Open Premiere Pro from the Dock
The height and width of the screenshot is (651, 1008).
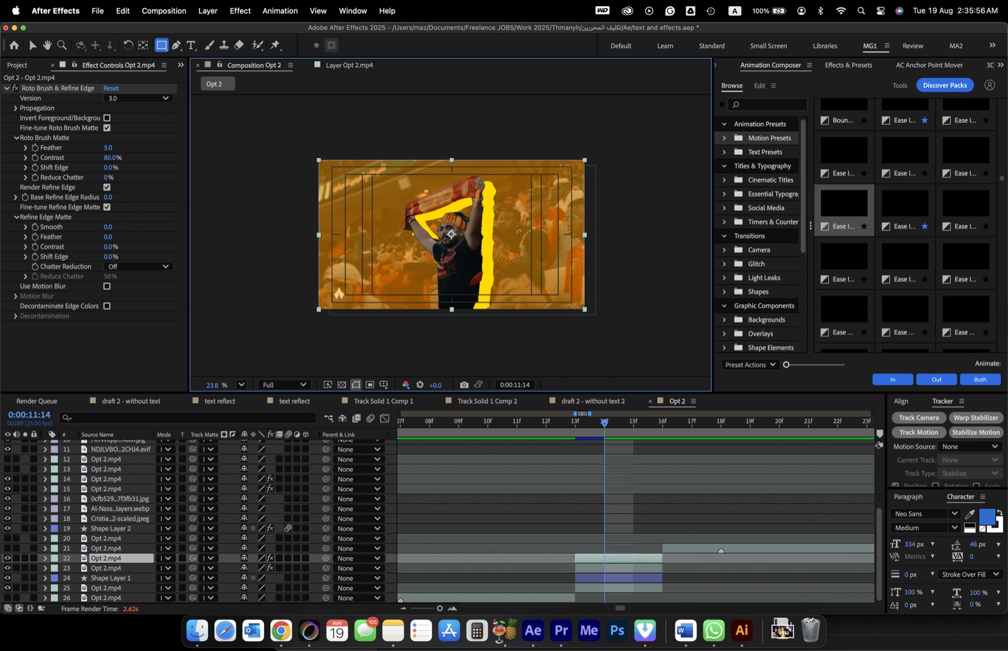tap(561, 630)
